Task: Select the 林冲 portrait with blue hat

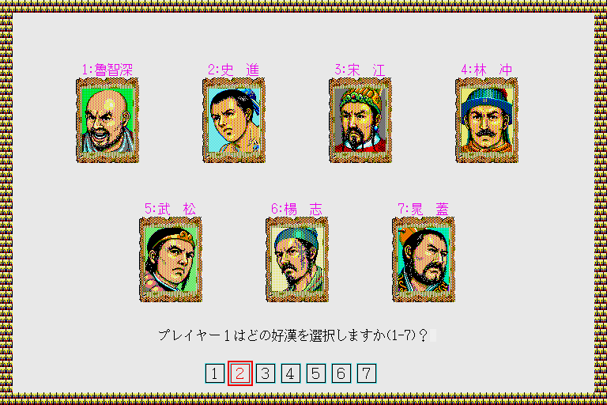Action: (487, 120)
